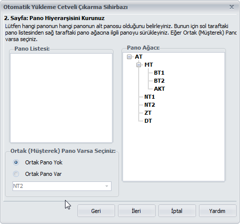Image resolution: width=240 pixels, height=224 pixels.
Task: Select DT node in Pano Ağacı
Action: tap(148, 121)
